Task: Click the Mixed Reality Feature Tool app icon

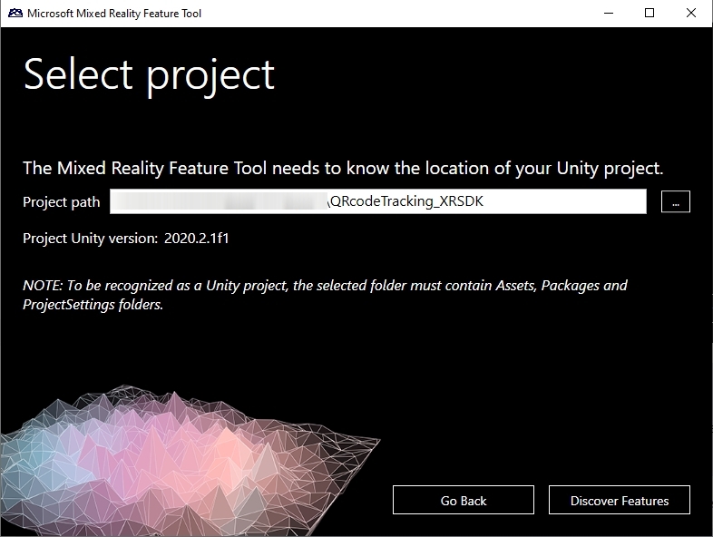Action: (x=15, y=14)
